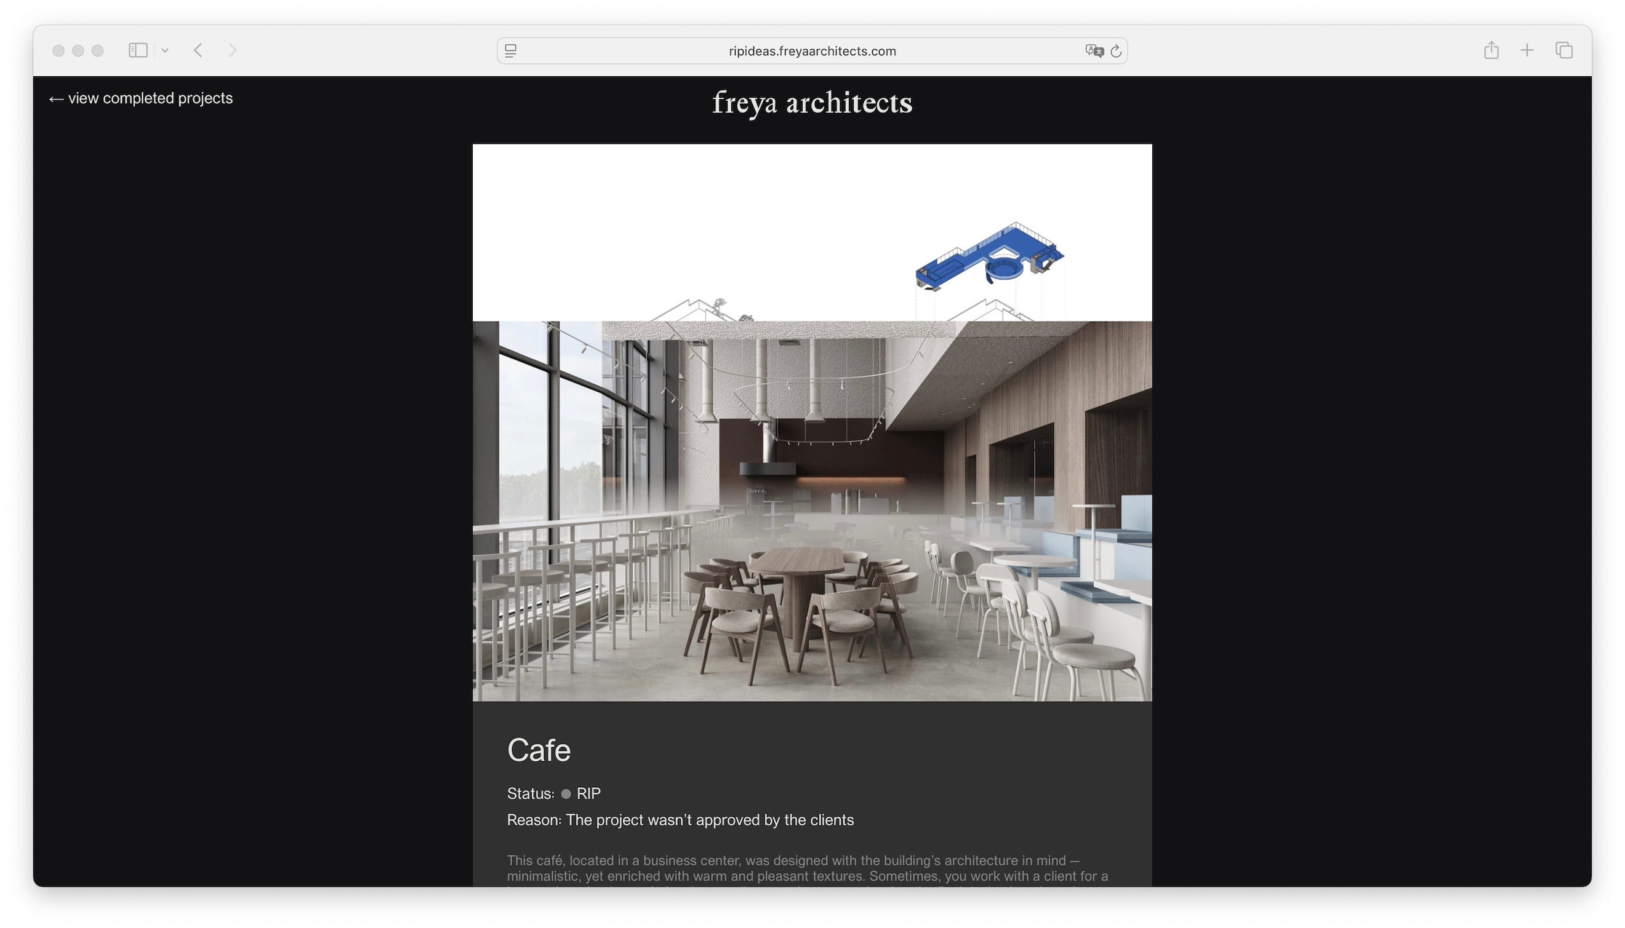1625x928 pixels.
Task: Click the red close window button
Action: click(x=58, y=50)
